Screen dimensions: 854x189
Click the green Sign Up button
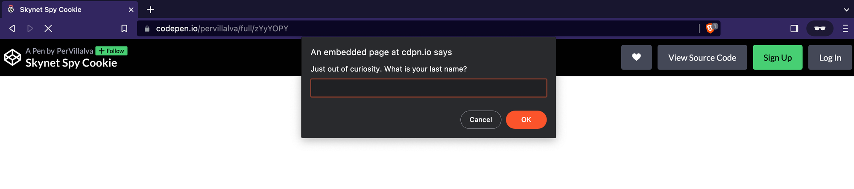click(x=778, y=57)
